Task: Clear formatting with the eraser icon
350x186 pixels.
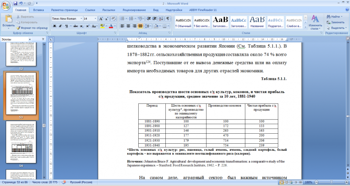Action: (113, 19)
